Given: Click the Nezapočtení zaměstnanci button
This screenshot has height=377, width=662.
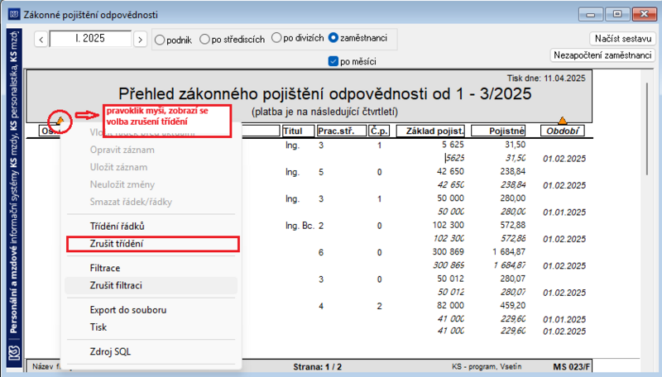Looking at the screenshot, I should point(602,55).
